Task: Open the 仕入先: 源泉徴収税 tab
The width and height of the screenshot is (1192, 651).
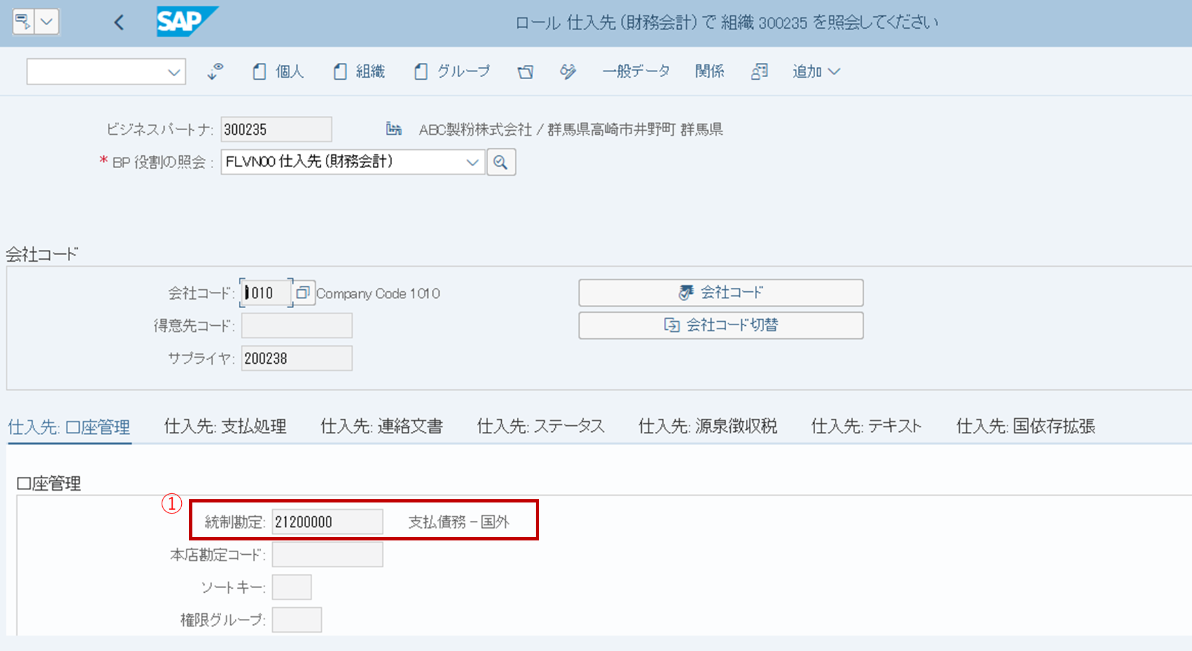Action: pos(708,426)
